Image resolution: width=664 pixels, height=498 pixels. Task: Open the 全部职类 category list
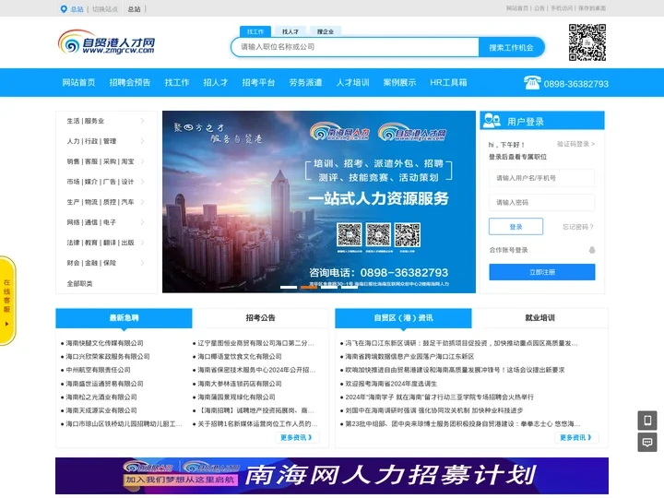click(79, 284)
